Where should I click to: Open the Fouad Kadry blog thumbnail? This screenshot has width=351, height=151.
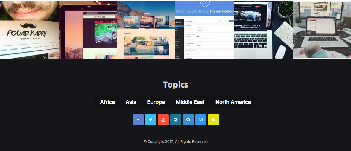(29, 30)
